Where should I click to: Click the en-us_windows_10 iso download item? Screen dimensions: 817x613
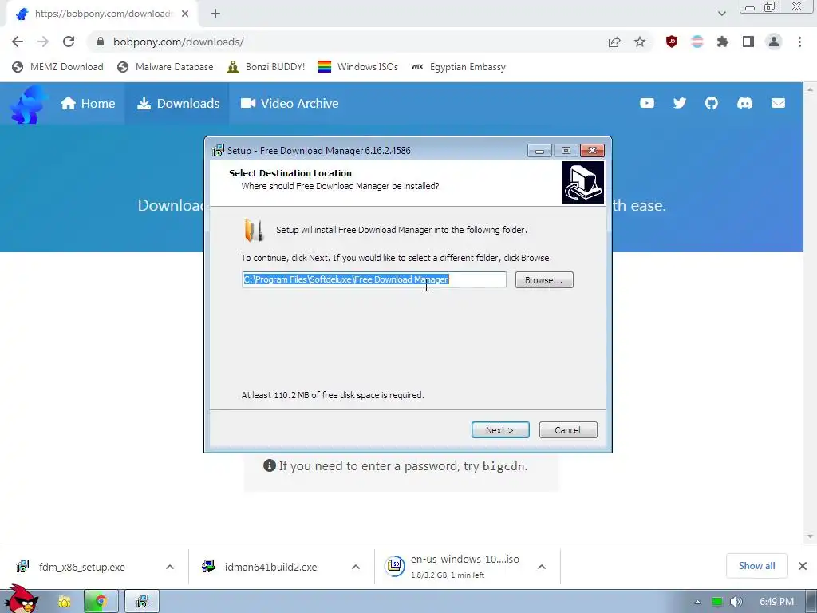(452, 567)
